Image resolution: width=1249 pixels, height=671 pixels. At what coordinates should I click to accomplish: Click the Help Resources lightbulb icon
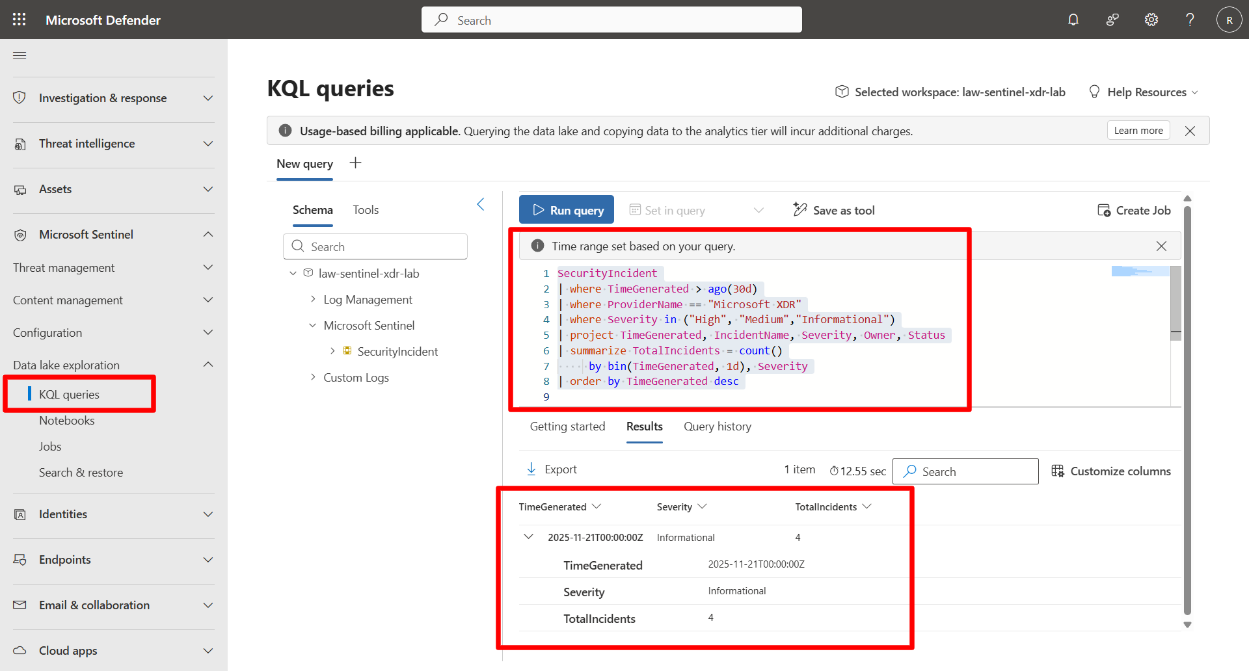tap(1094, 92)
